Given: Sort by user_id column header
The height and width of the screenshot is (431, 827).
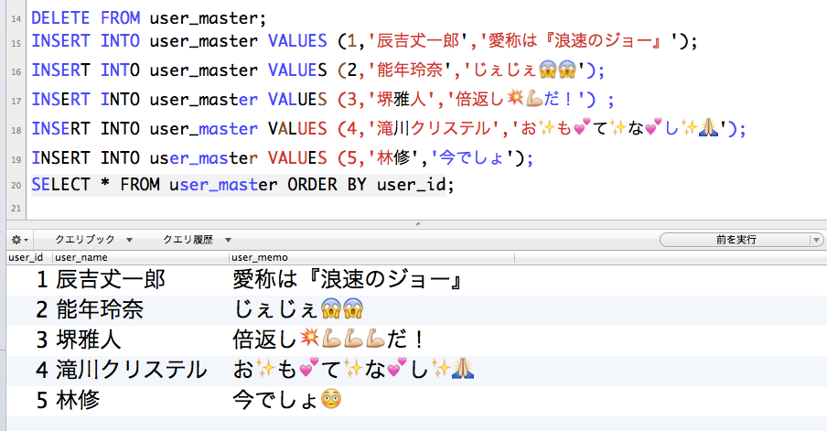Looking at the screenshot, I should [29, 257].
